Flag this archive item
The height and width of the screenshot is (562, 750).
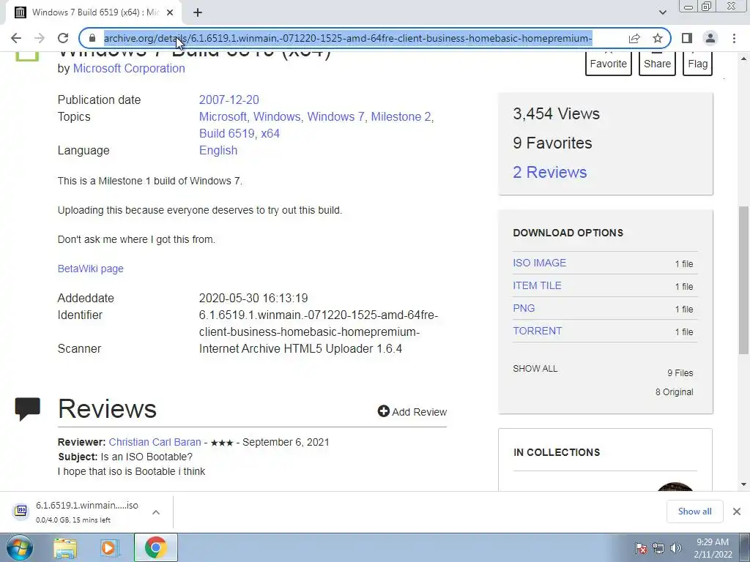pyautogui.click(x=698, y=64)
